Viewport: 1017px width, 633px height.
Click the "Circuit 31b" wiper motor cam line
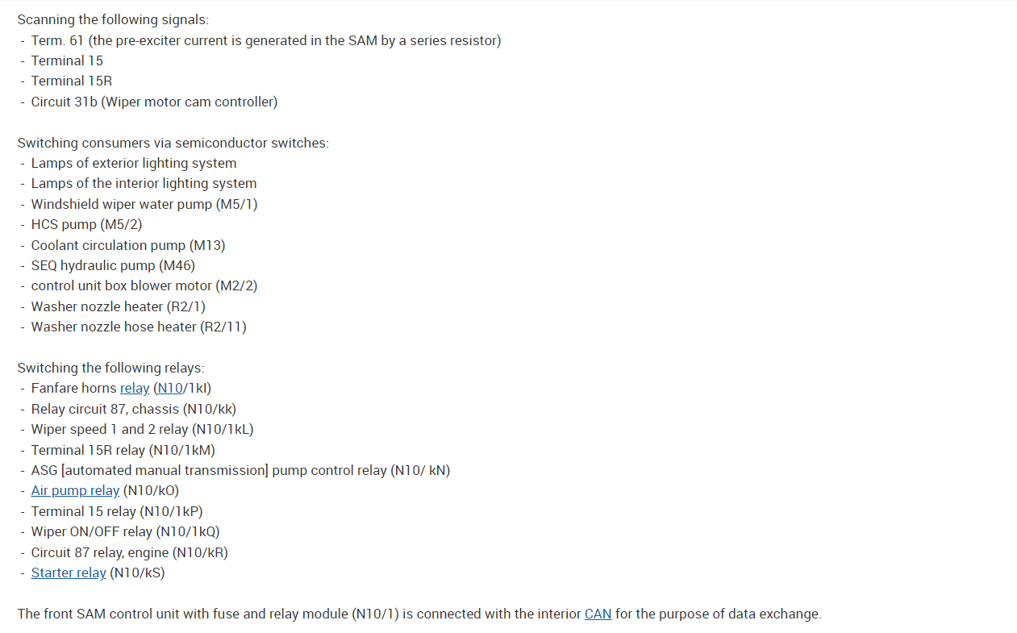click(x=154, y=102)
